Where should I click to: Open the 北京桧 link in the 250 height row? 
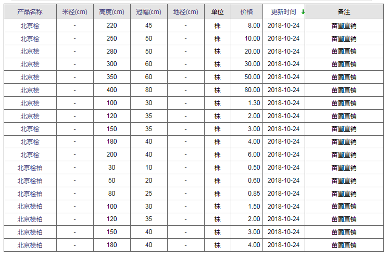tap(30, 38)
